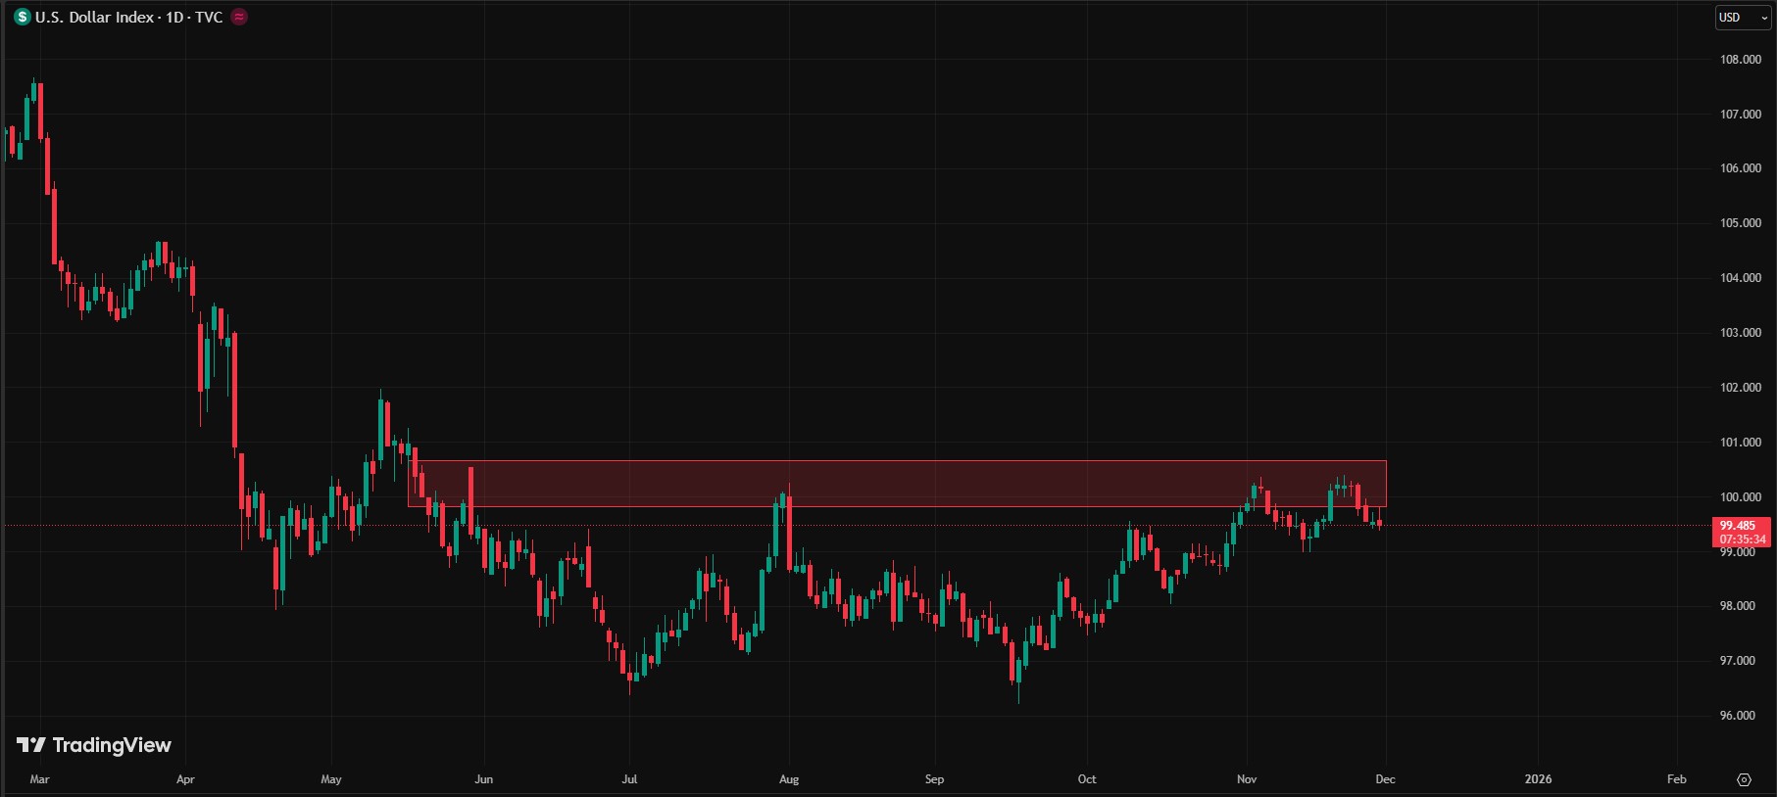This screenshot has height=797, width=1777.
Task: Click the 96.000 price axis label
Action: click(1740, 716)
